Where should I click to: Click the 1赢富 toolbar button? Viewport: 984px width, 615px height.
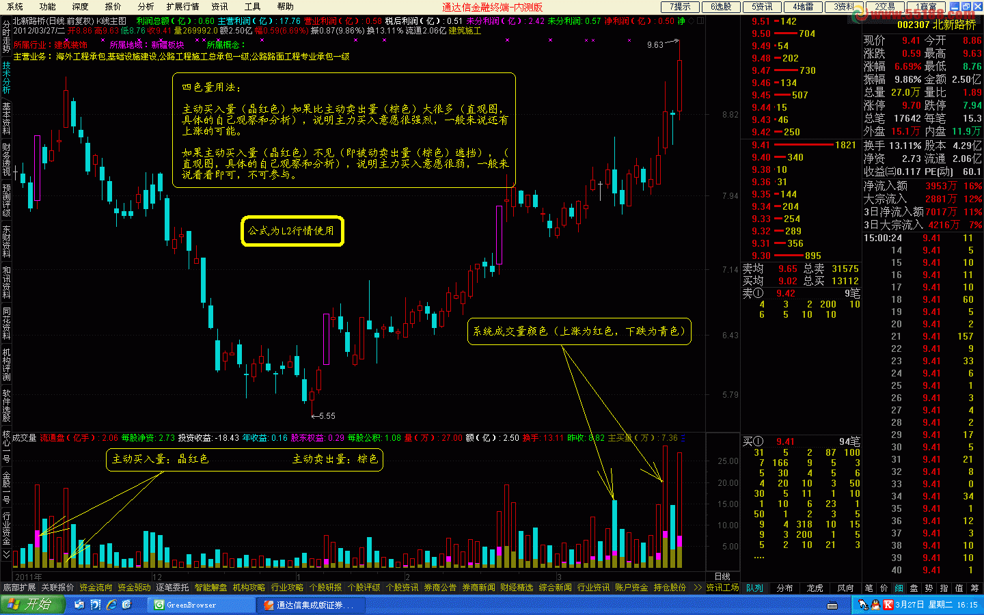(926, 7)
